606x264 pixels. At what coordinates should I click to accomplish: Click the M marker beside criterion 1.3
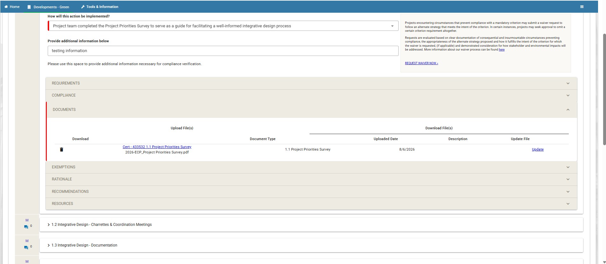(27, 241)
